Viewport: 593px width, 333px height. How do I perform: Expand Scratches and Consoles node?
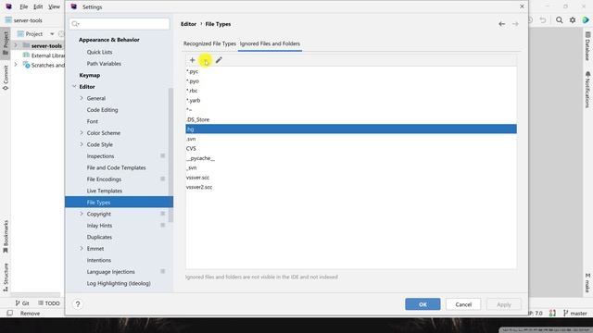tap(16, 65)
